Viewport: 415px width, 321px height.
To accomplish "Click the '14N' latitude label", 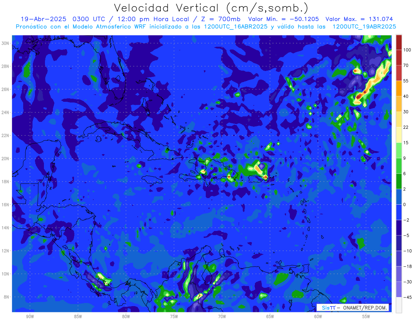I will (6, 228).
